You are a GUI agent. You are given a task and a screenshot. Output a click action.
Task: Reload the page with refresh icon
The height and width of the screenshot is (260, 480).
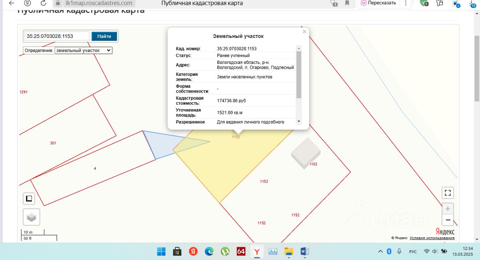tap(44, 3)
